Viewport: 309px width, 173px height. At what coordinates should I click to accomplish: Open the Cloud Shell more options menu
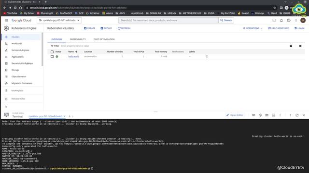point(280,115)
